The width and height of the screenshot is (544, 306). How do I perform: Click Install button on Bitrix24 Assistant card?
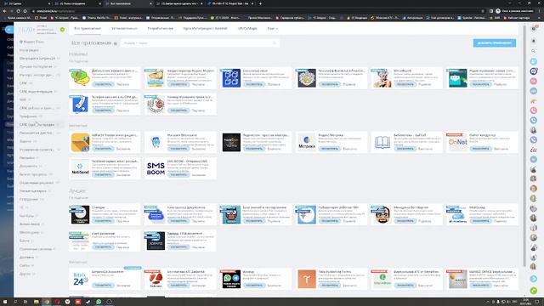(103, 286)
